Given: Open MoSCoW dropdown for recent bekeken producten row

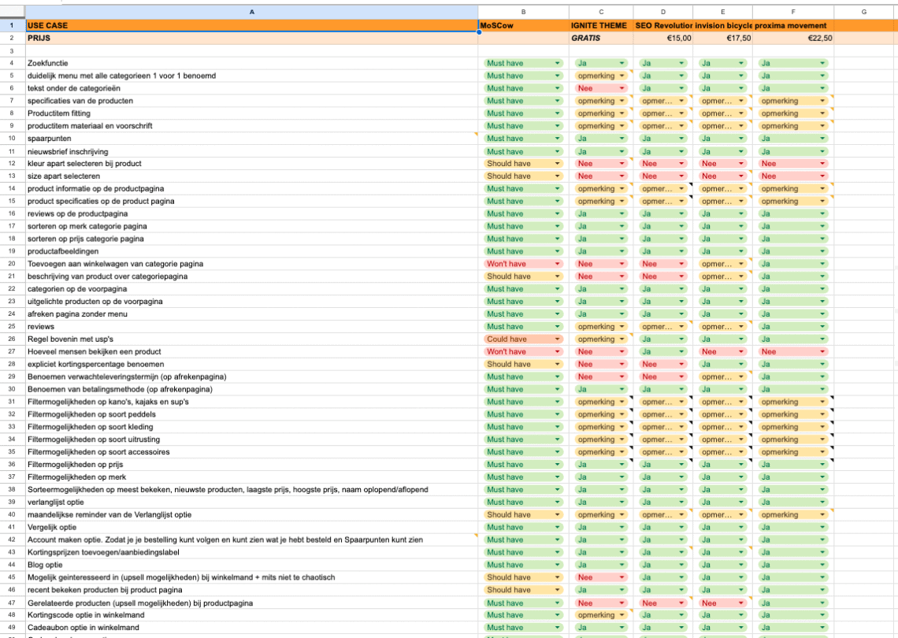Looking at the screenshot, I should [x=523, y=590].
